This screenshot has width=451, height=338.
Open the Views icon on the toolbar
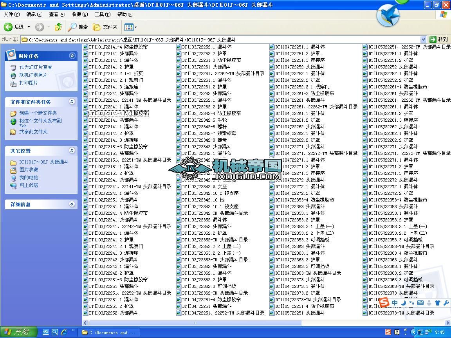pyautogui.click(x=128, y=27)
